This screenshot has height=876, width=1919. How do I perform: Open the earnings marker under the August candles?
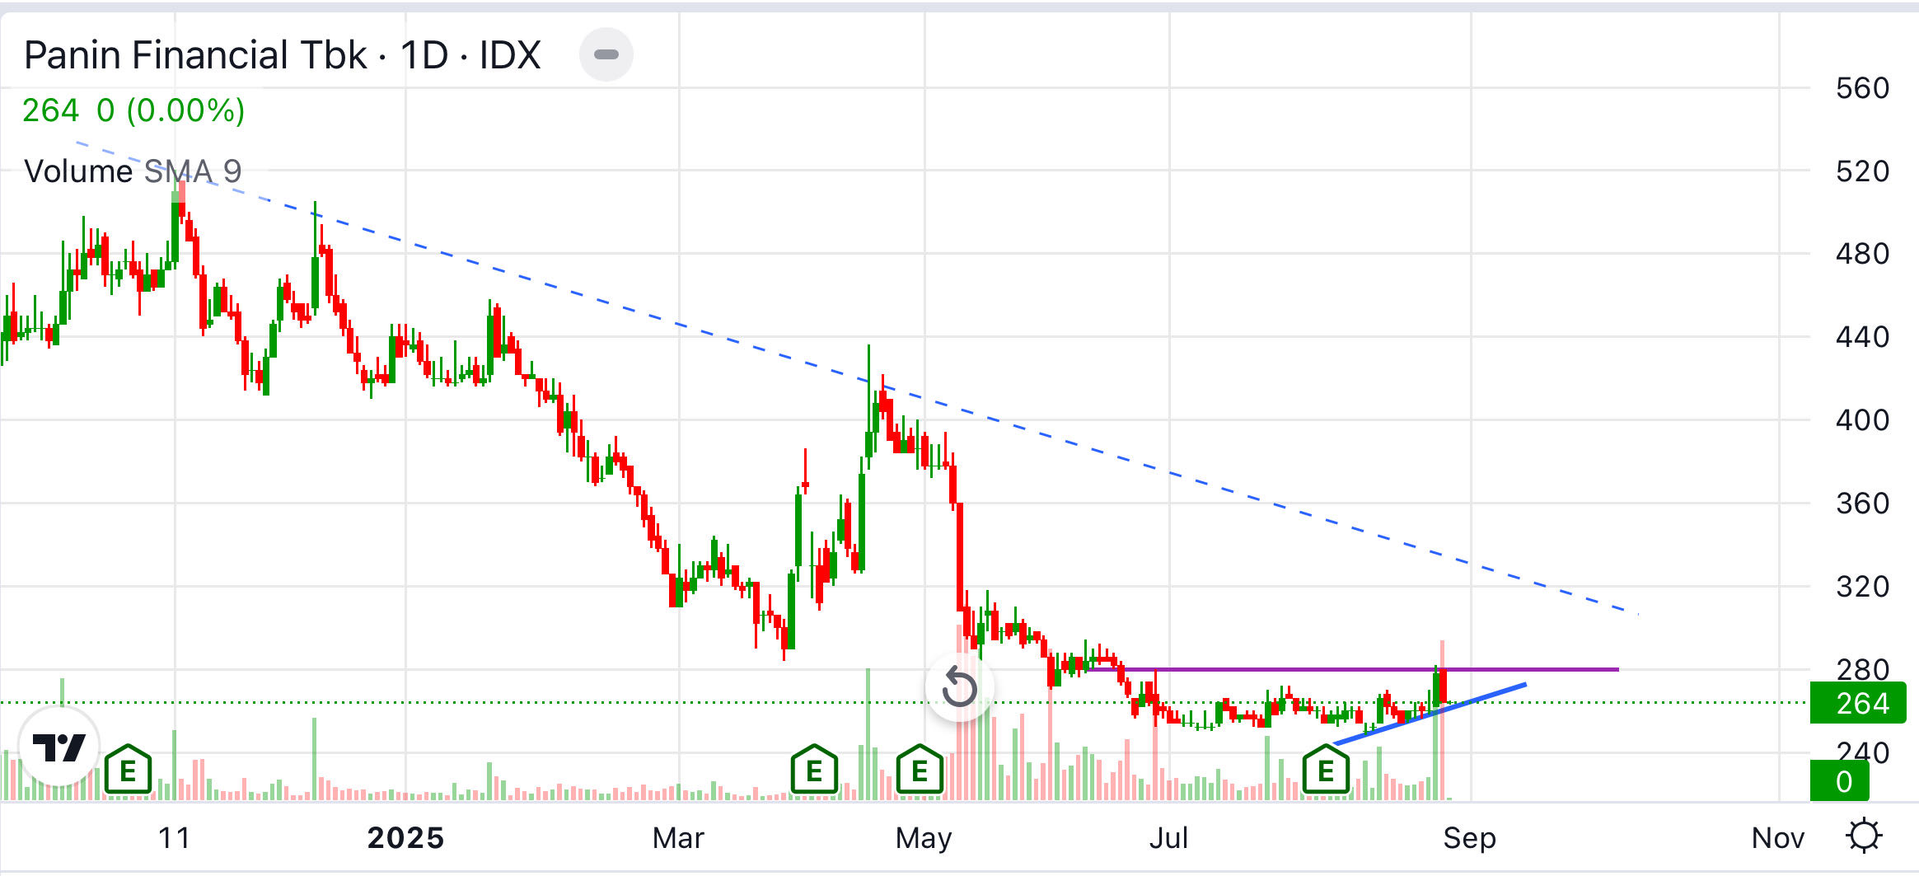1326,770
